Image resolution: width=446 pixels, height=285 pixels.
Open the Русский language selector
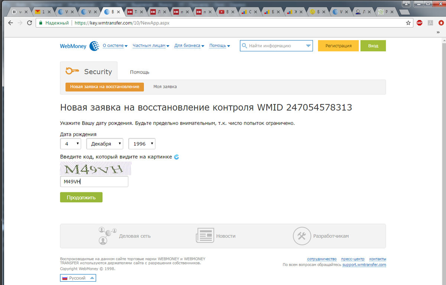pyautogui.click(x=78, y=278)
